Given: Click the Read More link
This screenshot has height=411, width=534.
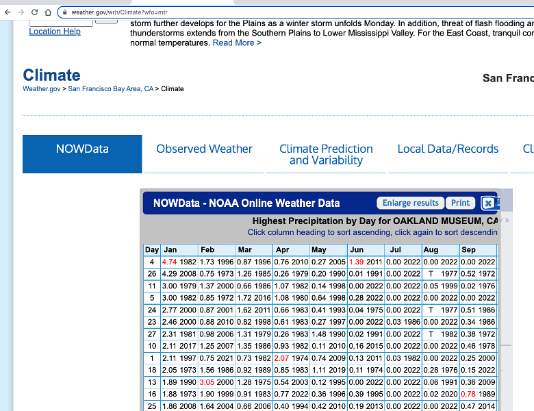Looking at the screenshot, I should click(237, 42).
